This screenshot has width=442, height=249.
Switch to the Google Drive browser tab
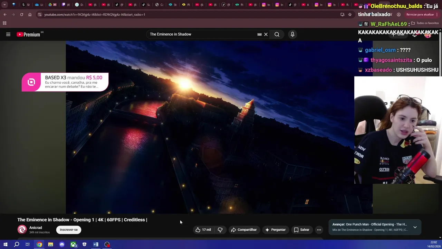52,5
